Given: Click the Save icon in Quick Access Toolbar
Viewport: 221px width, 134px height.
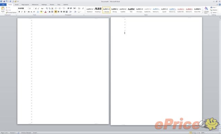Looking at the screenshot, I should tap(4, 1).
